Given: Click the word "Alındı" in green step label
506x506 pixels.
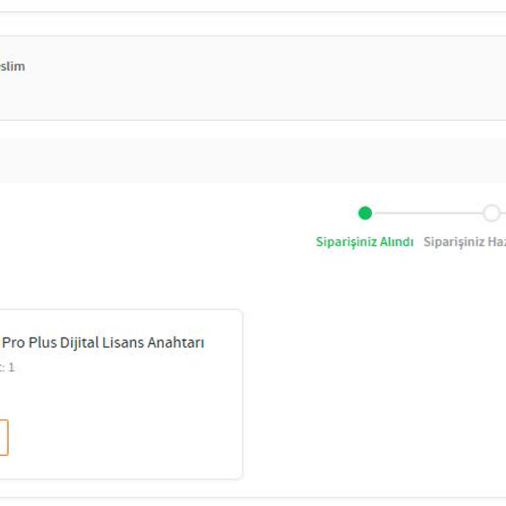Looking at the screenshot, I should tap(397, 242).
